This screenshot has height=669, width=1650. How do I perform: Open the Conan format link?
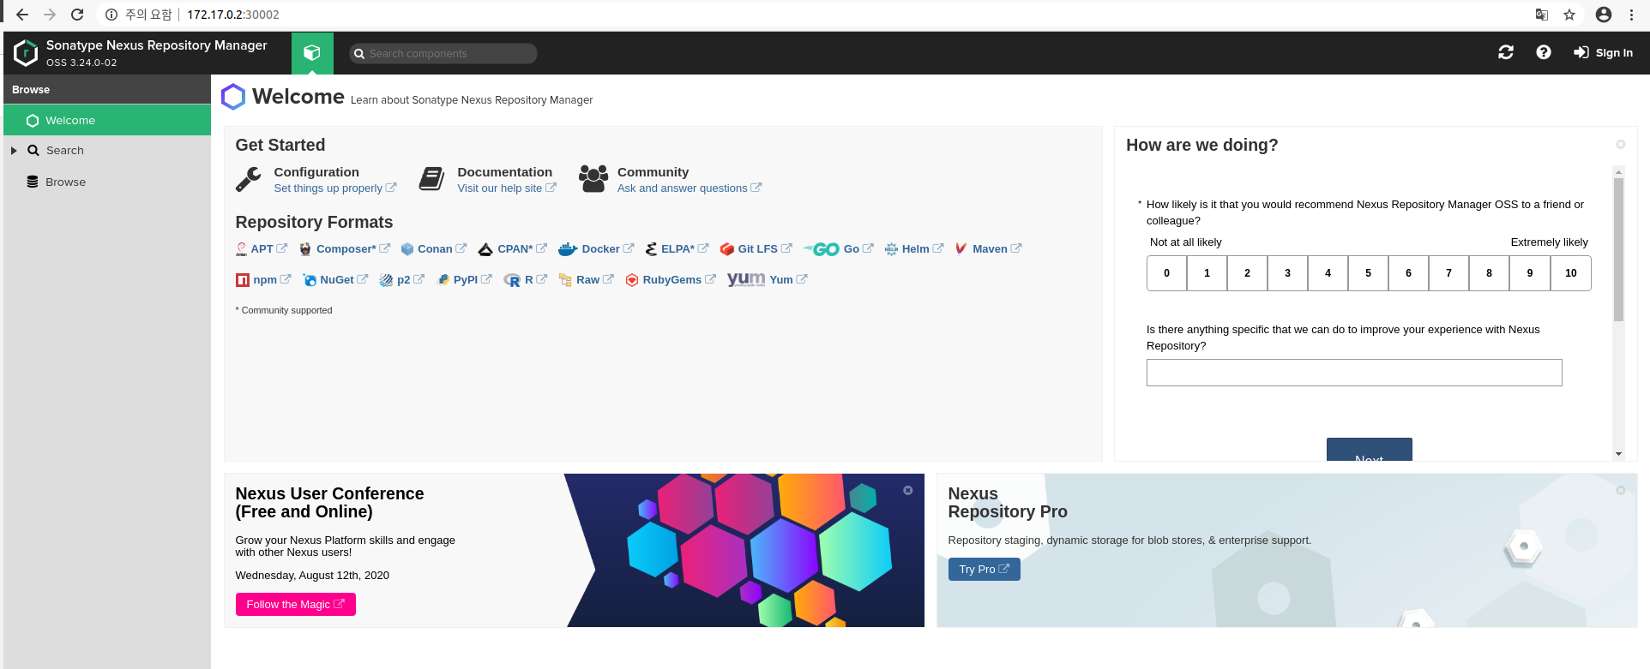click(434, 248)
